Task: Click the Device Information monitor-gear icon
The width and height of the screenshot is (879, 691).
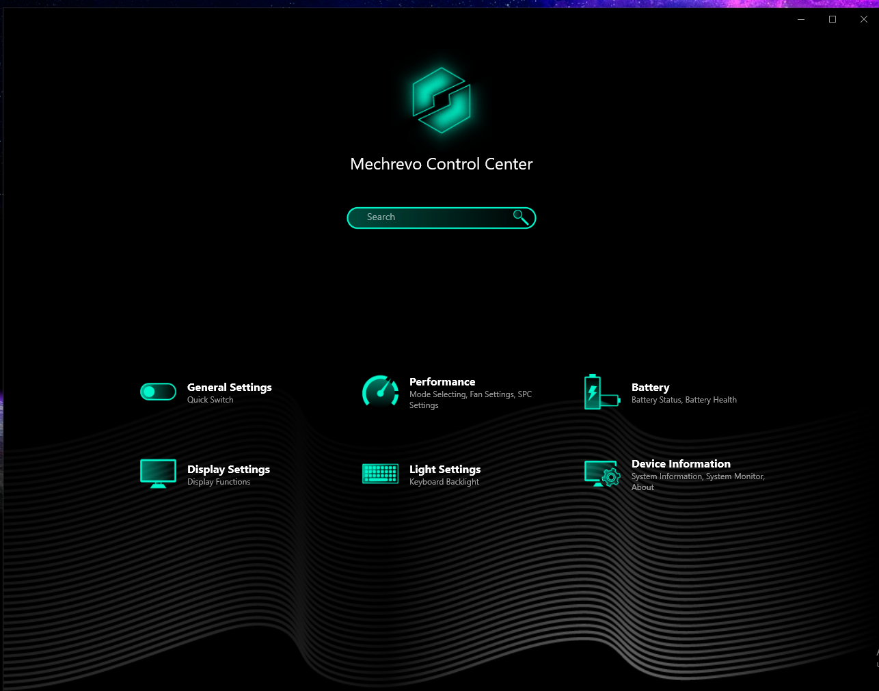Action: tap(602, 474)
